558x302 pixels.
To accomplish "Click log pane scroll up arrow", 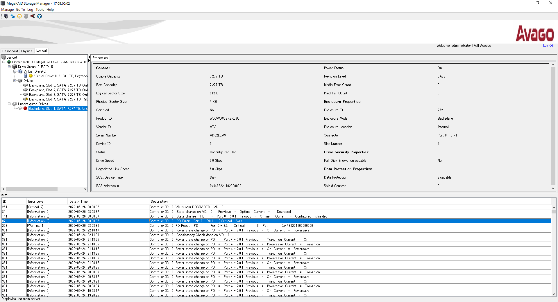I will pos(554,207).
